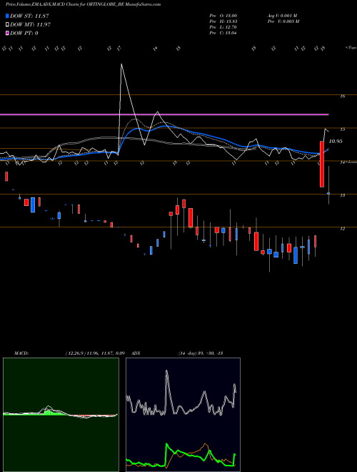The image size is (357, 472).
Task: Click the Pre L: 12.70 value
Action: [x=223, y=26]
